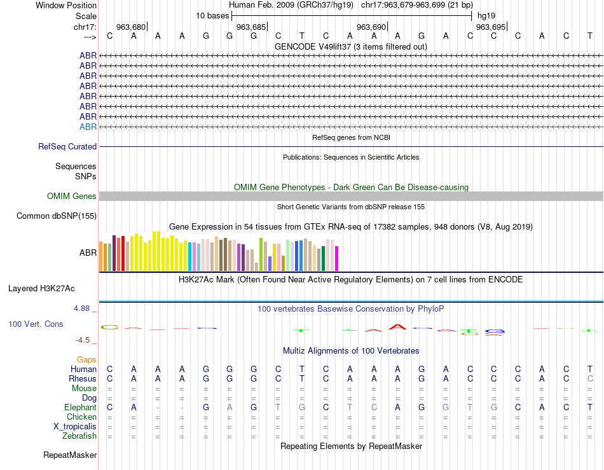
Task: Click the tall red A in the PhyloP logo
Action: point(397,327)
